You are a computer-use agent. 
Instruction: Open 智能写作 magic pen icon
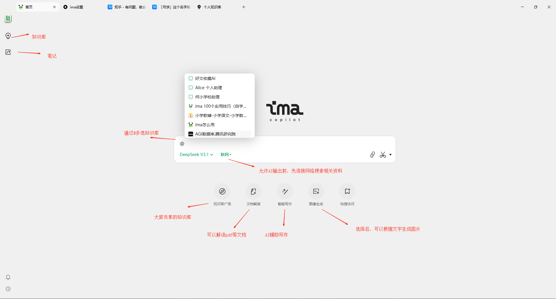click(285, 191)
